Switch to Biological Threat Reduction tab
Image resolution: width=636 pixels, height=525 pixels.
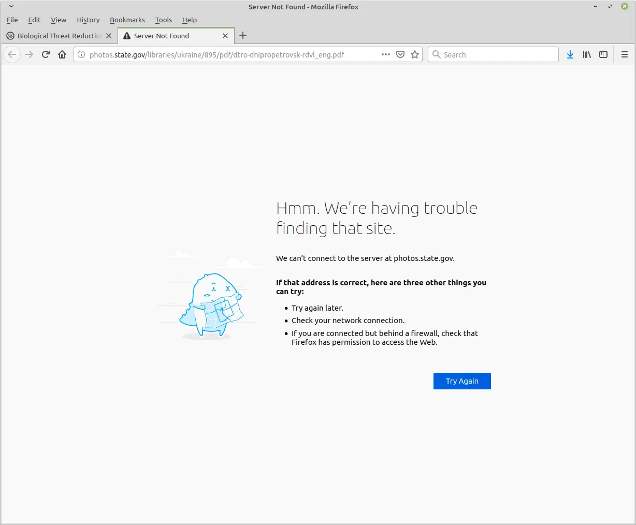59,36
